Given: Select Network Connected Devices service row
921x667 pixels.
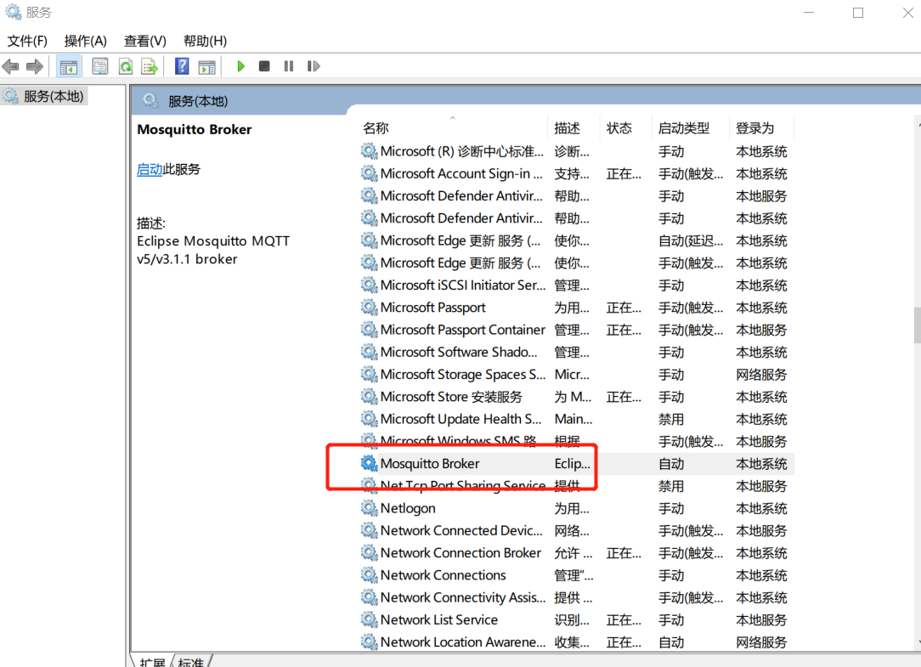Looking at the screenshot, I should pos(577,531).
